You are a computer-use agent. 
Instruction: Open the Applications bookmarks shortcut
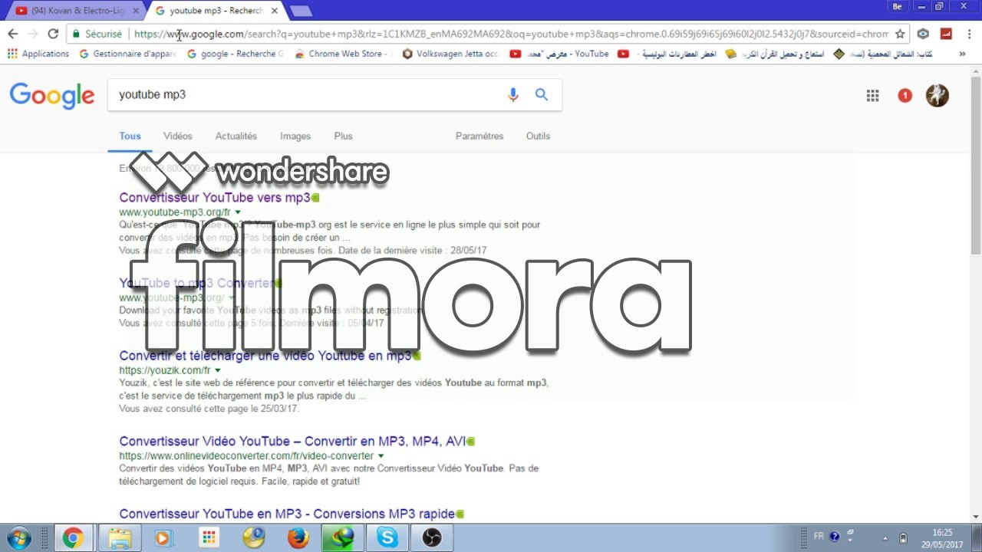[x=38, y=54]
